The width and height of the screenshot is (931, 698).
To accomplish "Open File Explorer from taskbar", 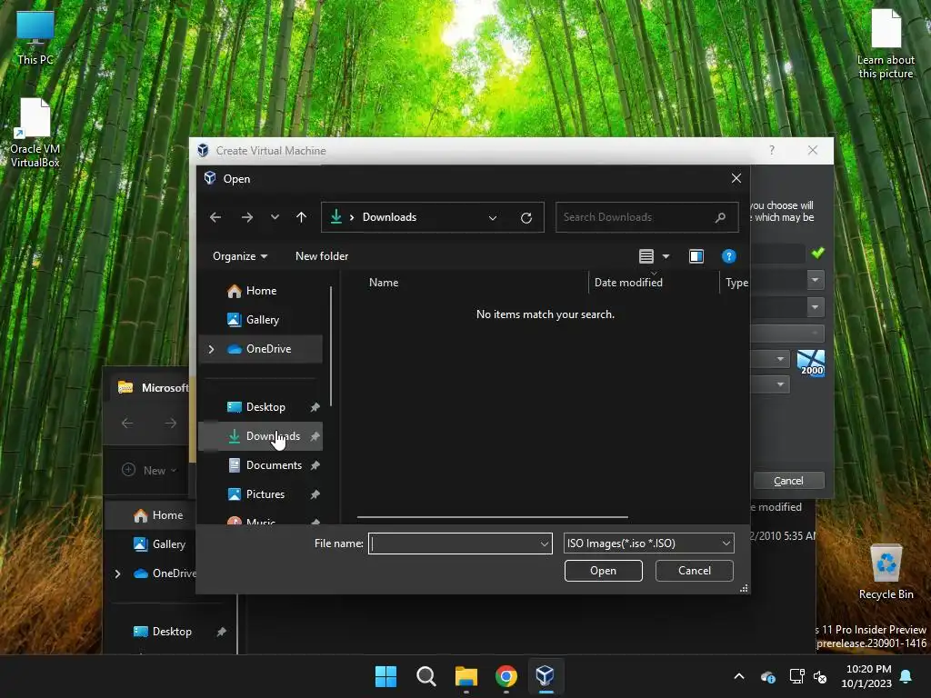I will [x=466, y=676].
